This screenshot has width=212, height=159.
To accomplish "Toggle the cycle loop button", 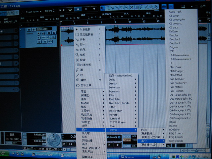I will 70,10.
